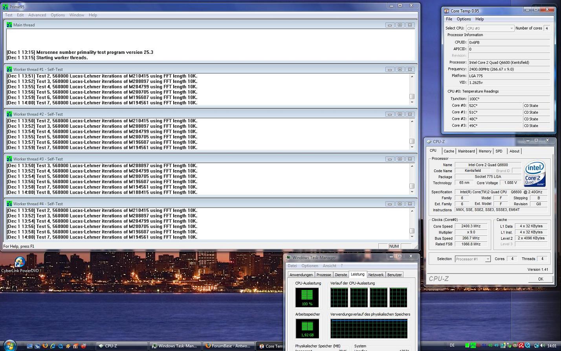Viewport: 561px width, 351px height.
Task: Open CyberLink PowerDVD desktop shortcut
Action: point(20,265)
